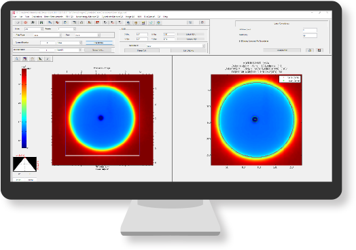Click the Remove ROI button

pos(191,39)
